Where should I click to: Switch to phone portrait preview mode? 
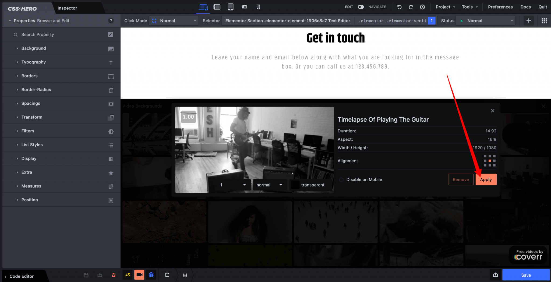click(x=258, y=7)
